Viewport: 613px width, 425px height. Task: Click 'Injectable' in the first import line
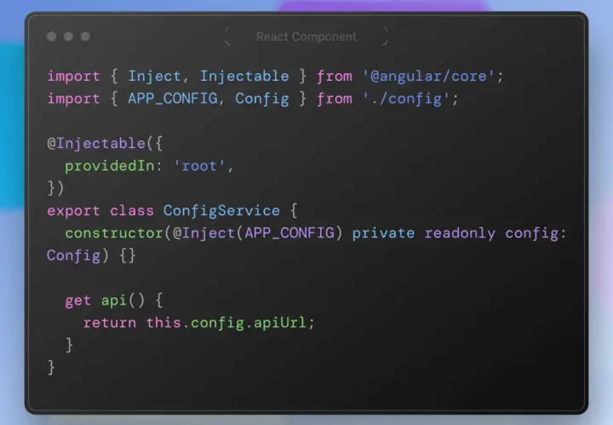tap(244, 76)
